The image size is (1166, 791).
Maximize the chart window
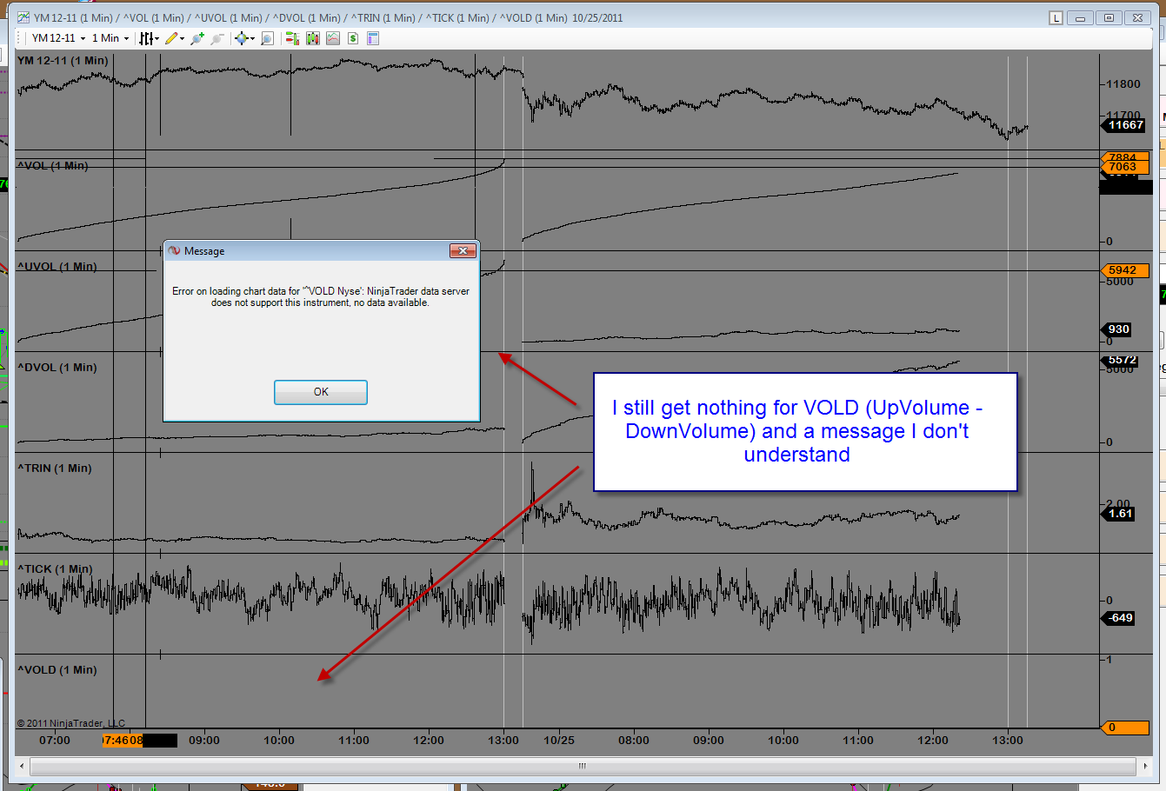click(1109, 17)
